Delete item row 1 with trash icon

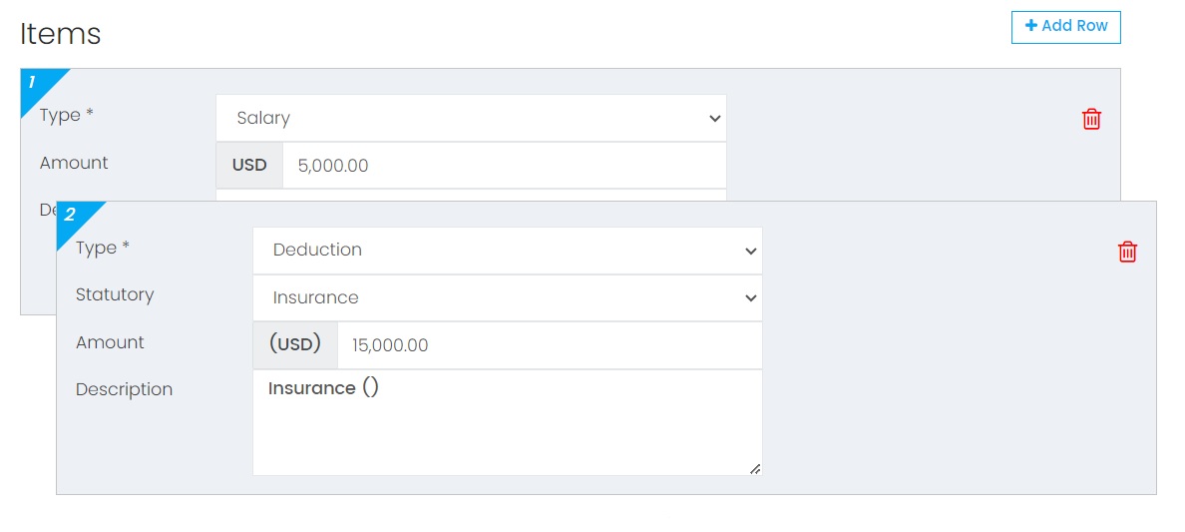click(x=1091, y=119)
